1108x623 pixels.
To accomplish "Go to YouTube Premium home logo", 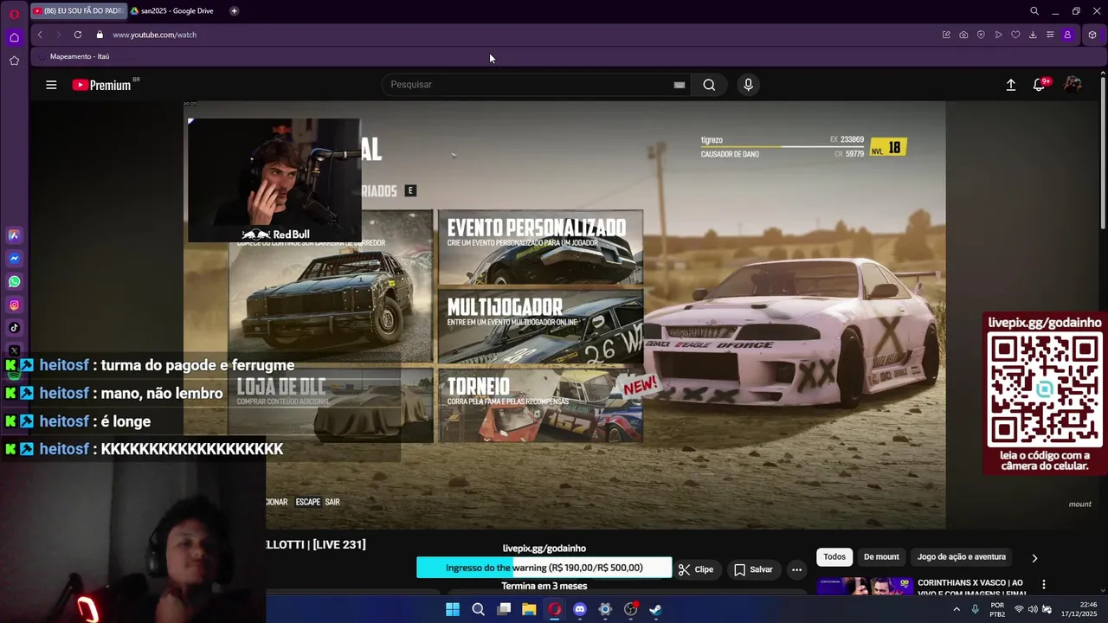I will click(x=102, y=85).
